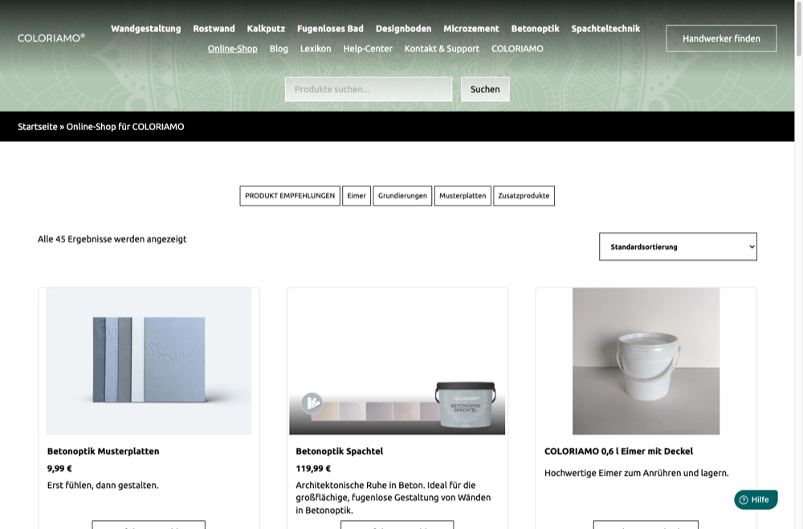Viewport: 803px width, 529px height.
Task: Open Wandgestaltung menu item
Action: pos(146,29)
